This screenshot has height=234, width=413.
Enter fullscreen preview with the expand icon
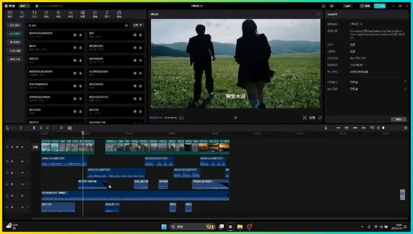click(x=320, y=118)
